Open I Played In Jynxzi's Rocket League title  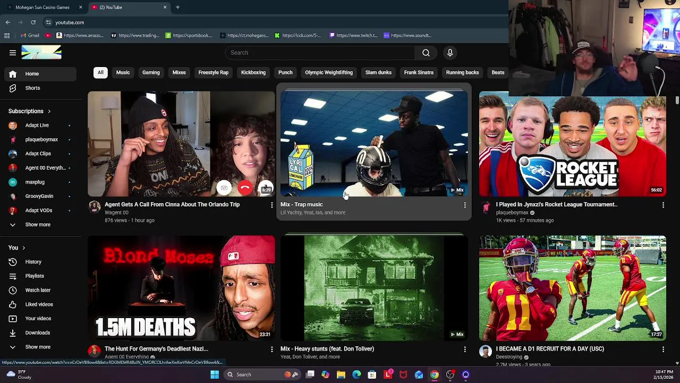coord(556,204)
